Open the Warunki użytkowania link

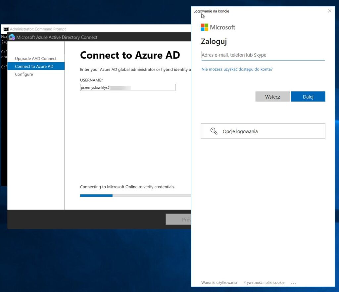219,282
